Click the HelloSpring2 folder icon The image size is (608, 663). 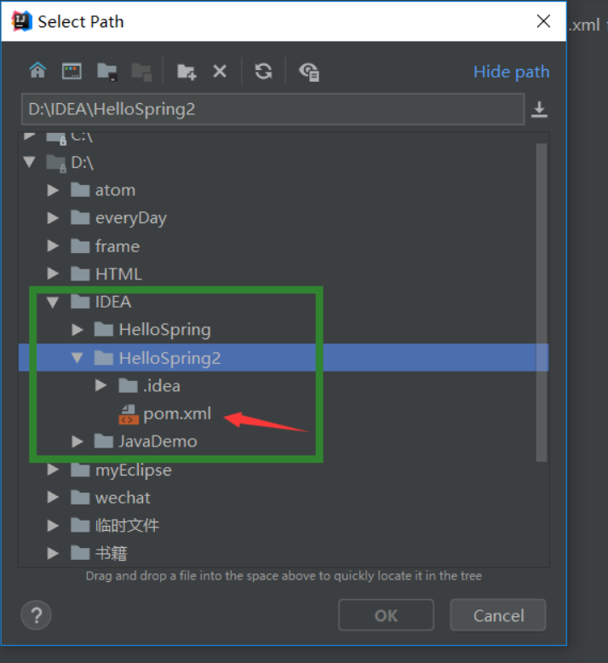(x=104, y=358)
